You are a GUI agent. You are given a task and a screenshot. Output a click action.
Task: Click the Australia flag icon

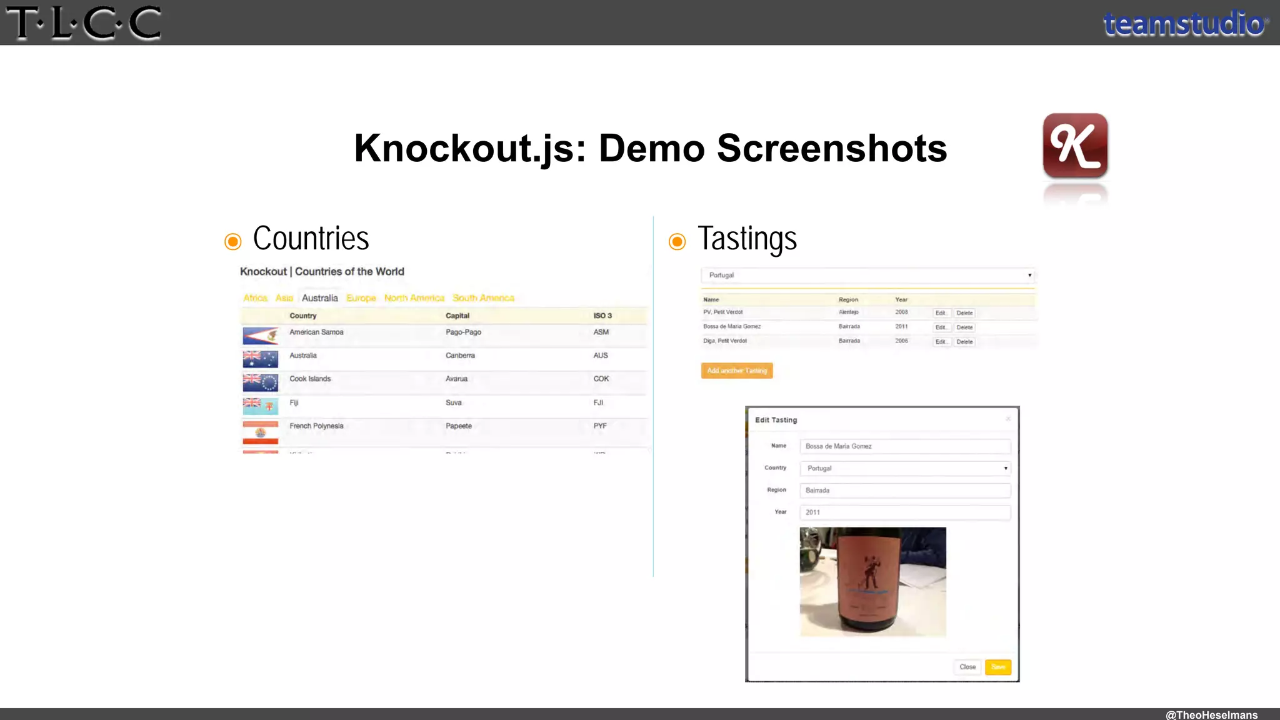click(x=260, y=359)
